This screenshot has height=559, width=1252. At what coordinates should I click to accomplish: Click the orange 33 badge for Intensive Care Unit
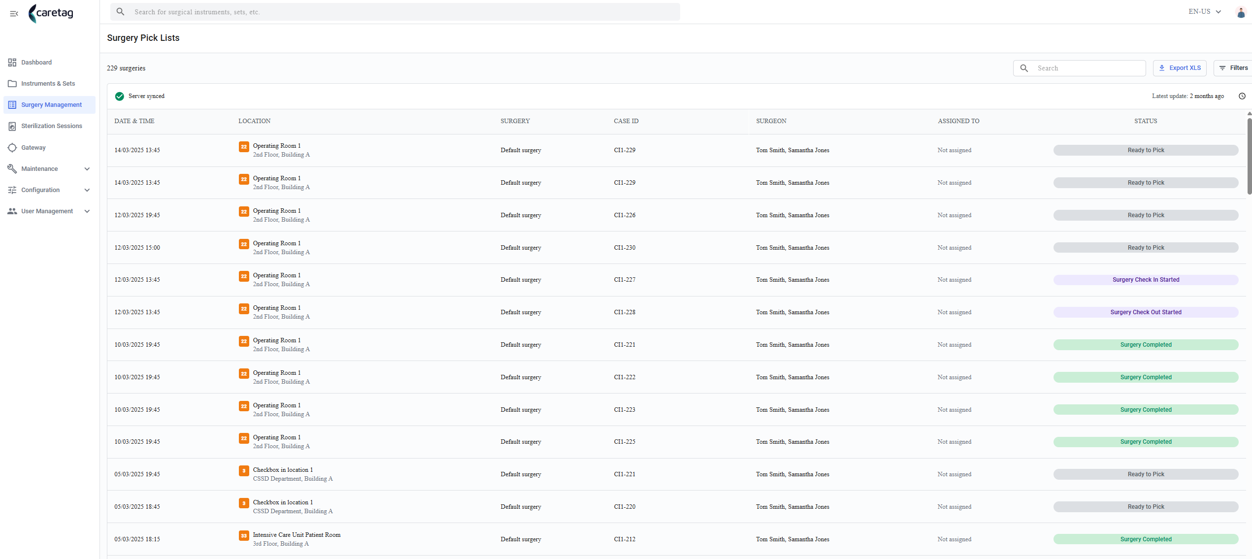(x=244, y=535)
